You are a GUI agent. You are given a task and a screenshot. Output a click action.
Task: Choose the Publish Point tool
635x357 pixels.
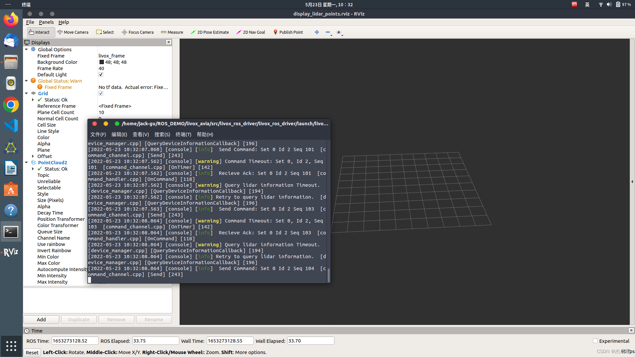(288, 32)
